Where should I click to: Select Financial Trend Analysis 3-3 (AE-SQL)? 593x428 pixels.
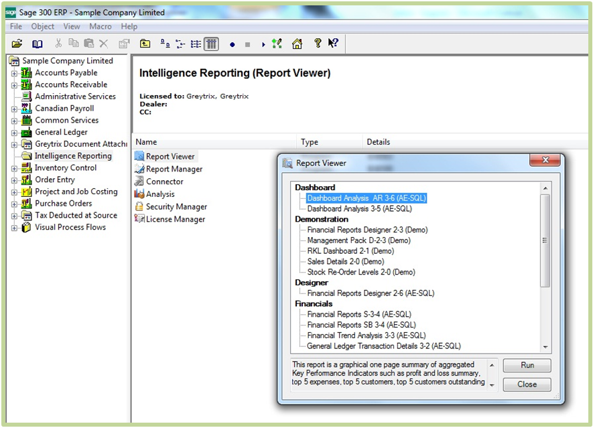tap(367, 336)
